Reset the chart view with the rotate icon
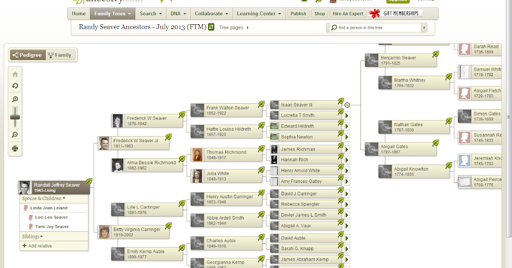The height and width of the screenshot is (268, 512). click(x=15, y=86)
